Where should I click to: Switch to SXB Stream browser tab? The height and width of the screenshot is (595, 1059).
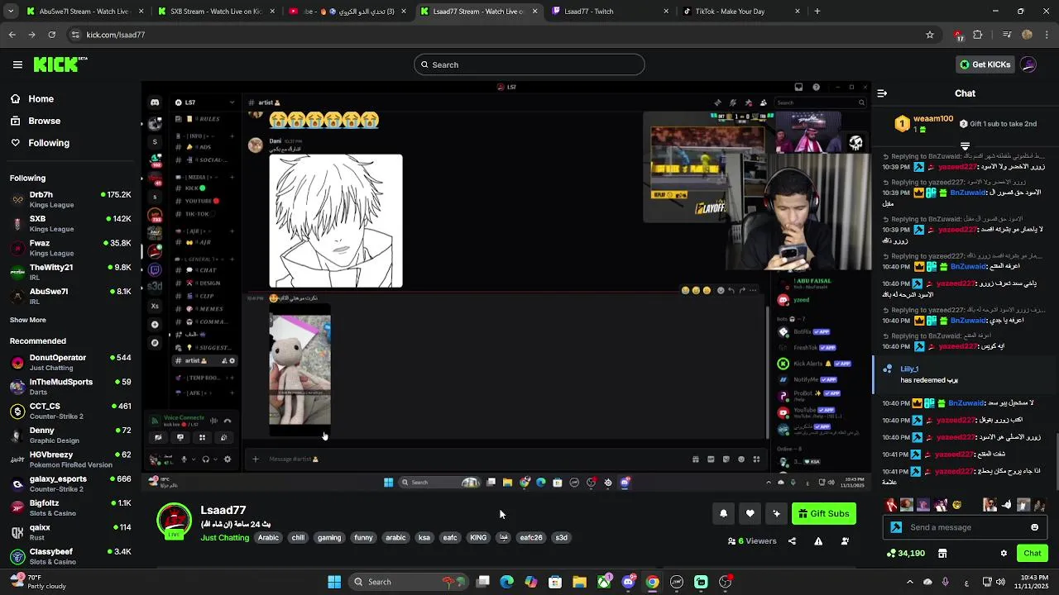pos(216,12)
